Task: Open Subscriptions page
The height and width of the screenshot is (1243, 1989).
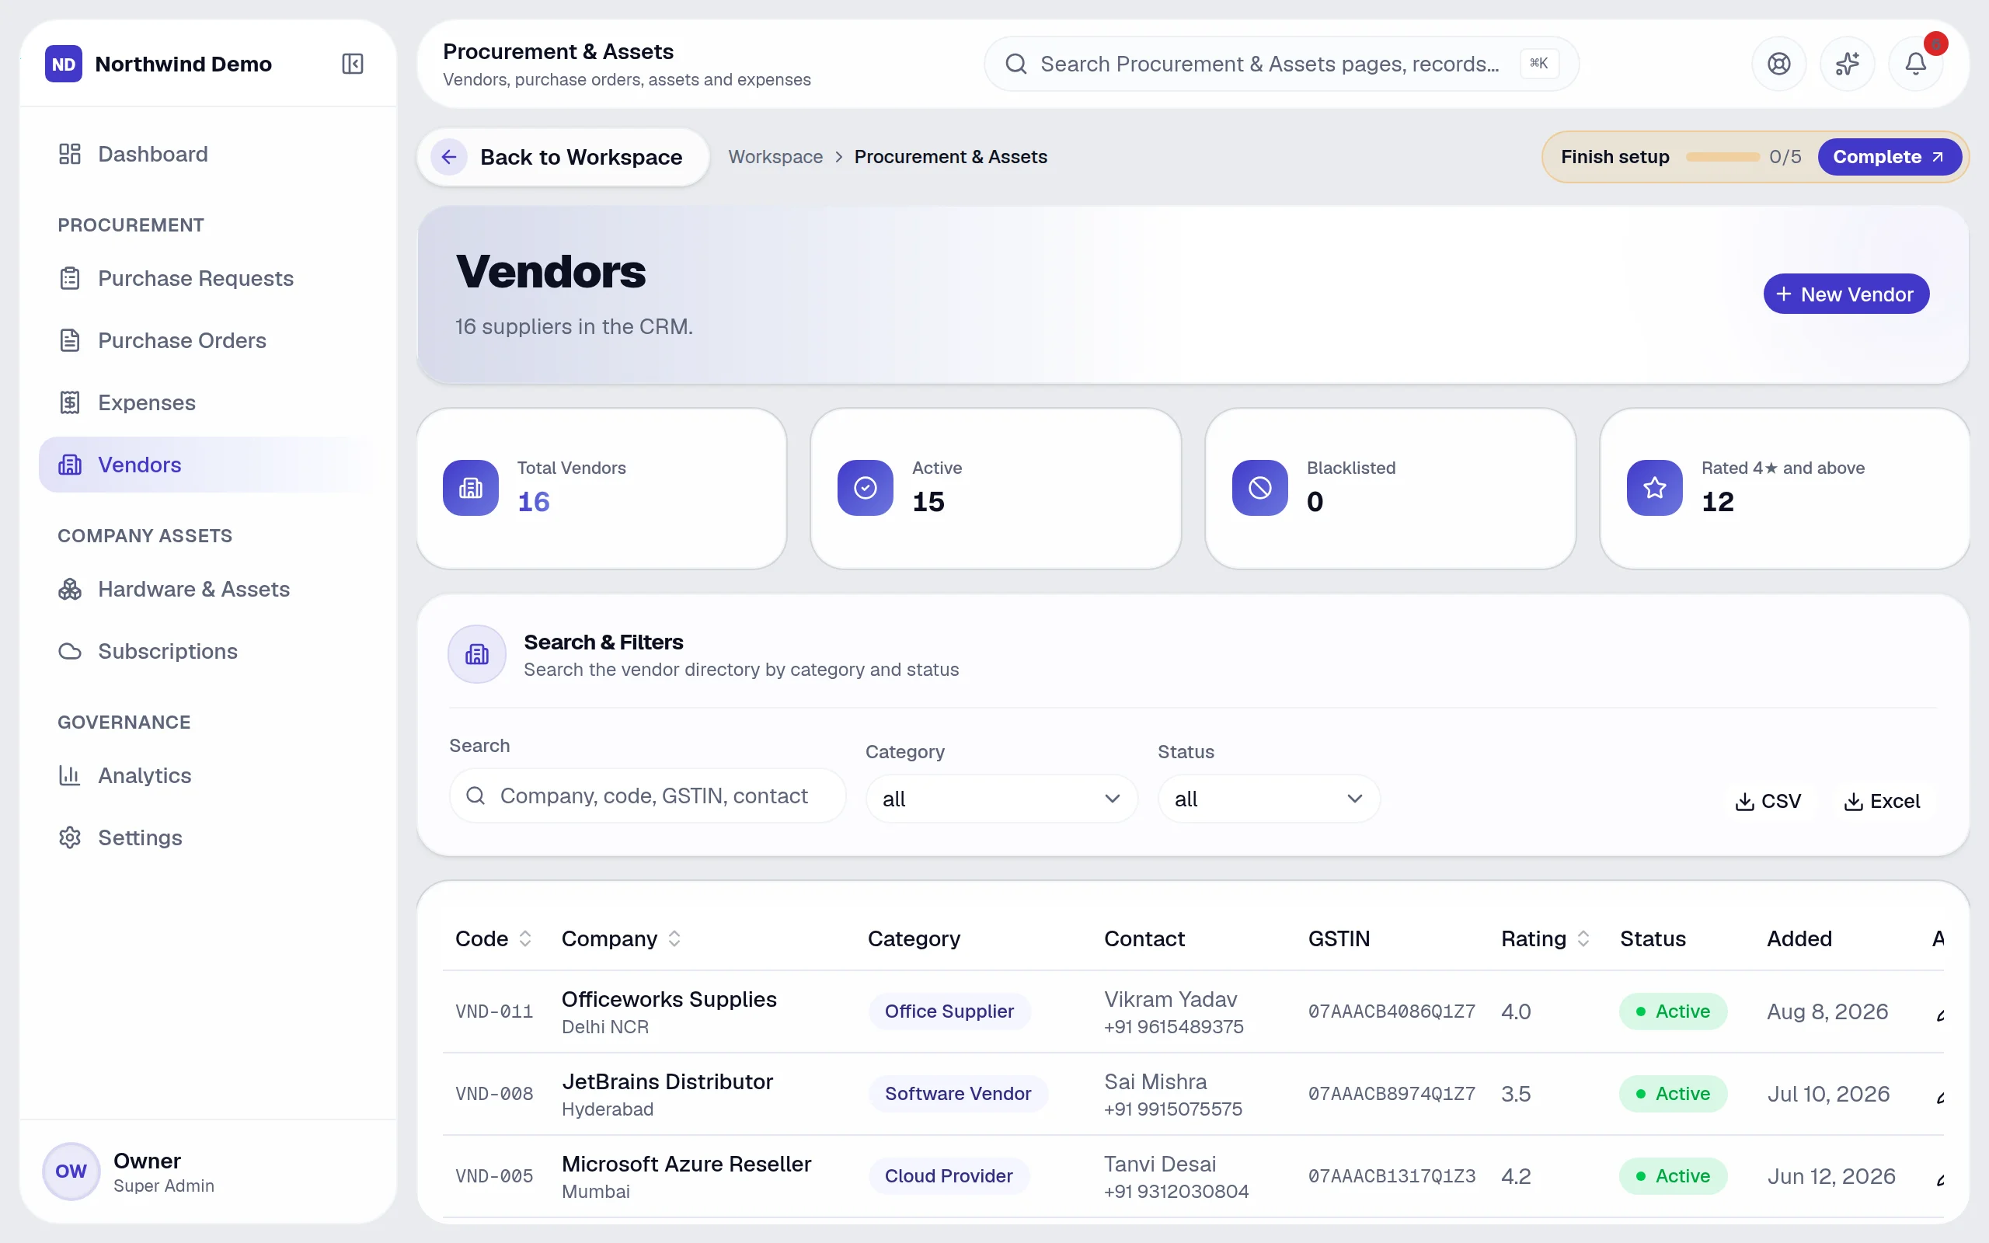Action: point(207,651)
